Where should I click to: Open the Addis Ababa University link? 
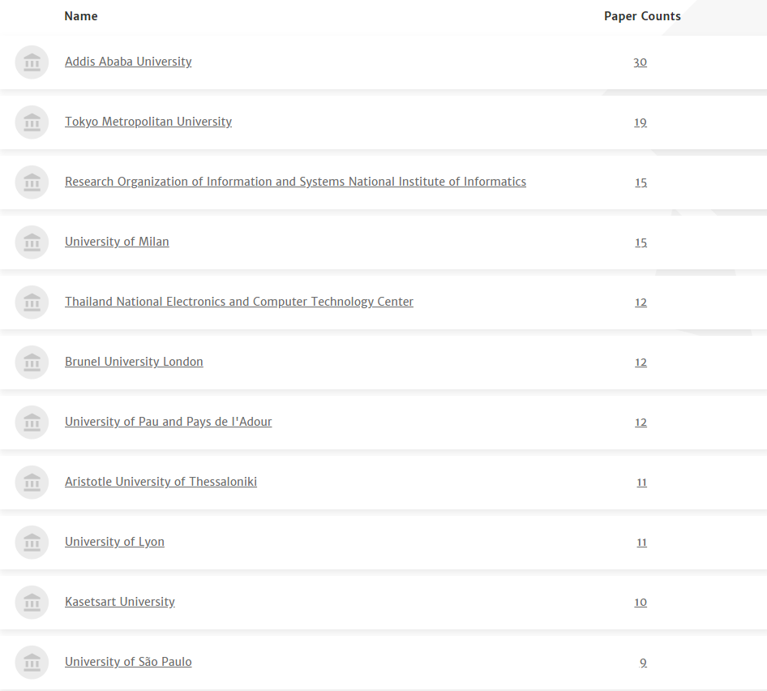(128, 62)
